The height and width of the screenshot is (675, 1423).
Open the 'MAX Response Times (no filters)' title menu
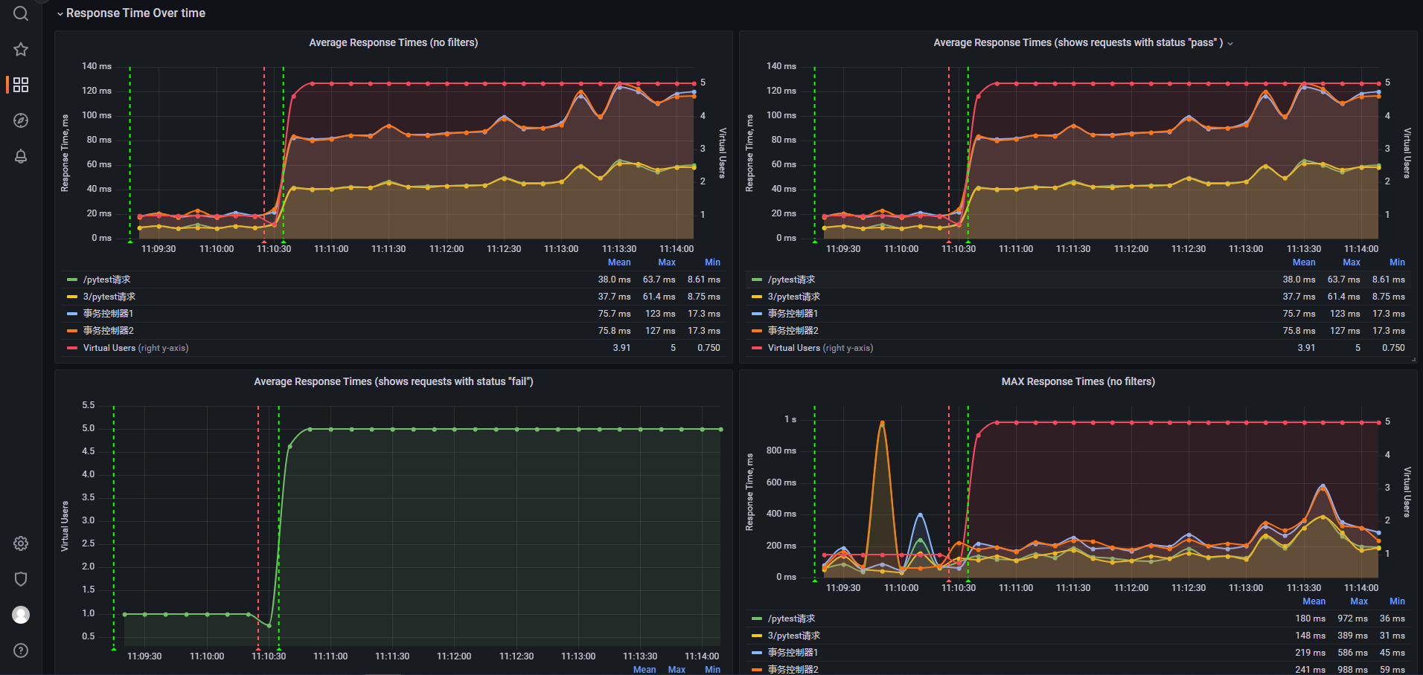(x=1078, y=381)
